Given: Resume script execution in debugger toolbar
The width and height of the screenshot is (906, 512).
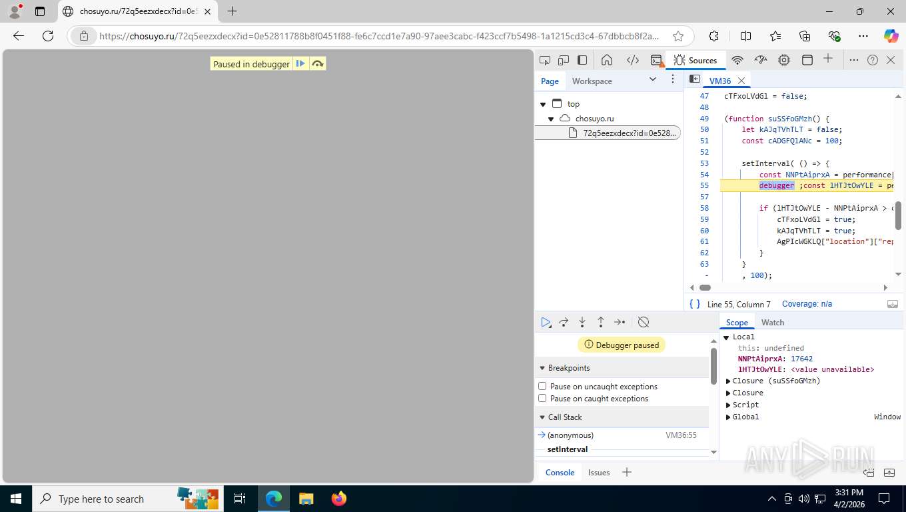Looking at the screenshot, I should (x=546, y=322).
